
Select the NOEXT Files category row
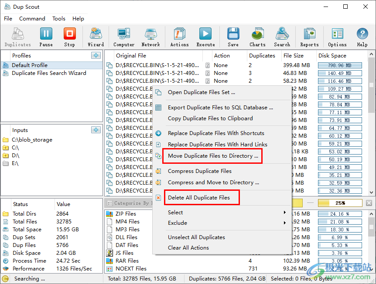(236, 269)
